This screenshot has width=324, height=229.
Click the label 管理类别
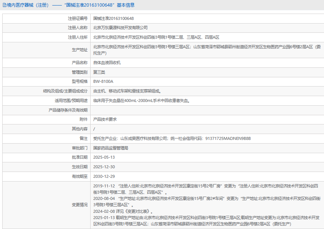(x=80, y=72)
